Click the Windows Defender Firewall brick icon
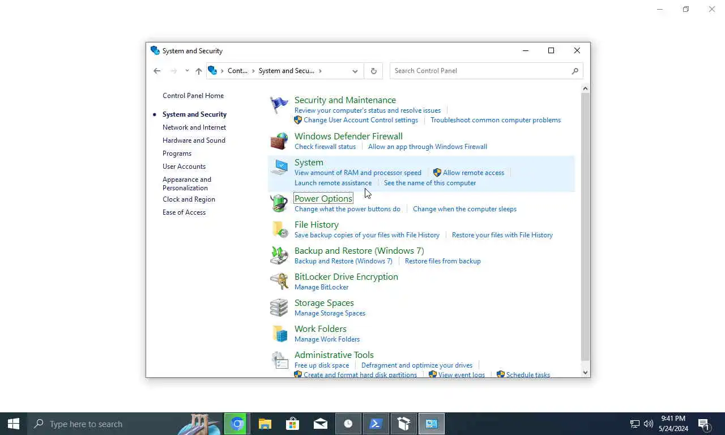 (x=279, y=141)
